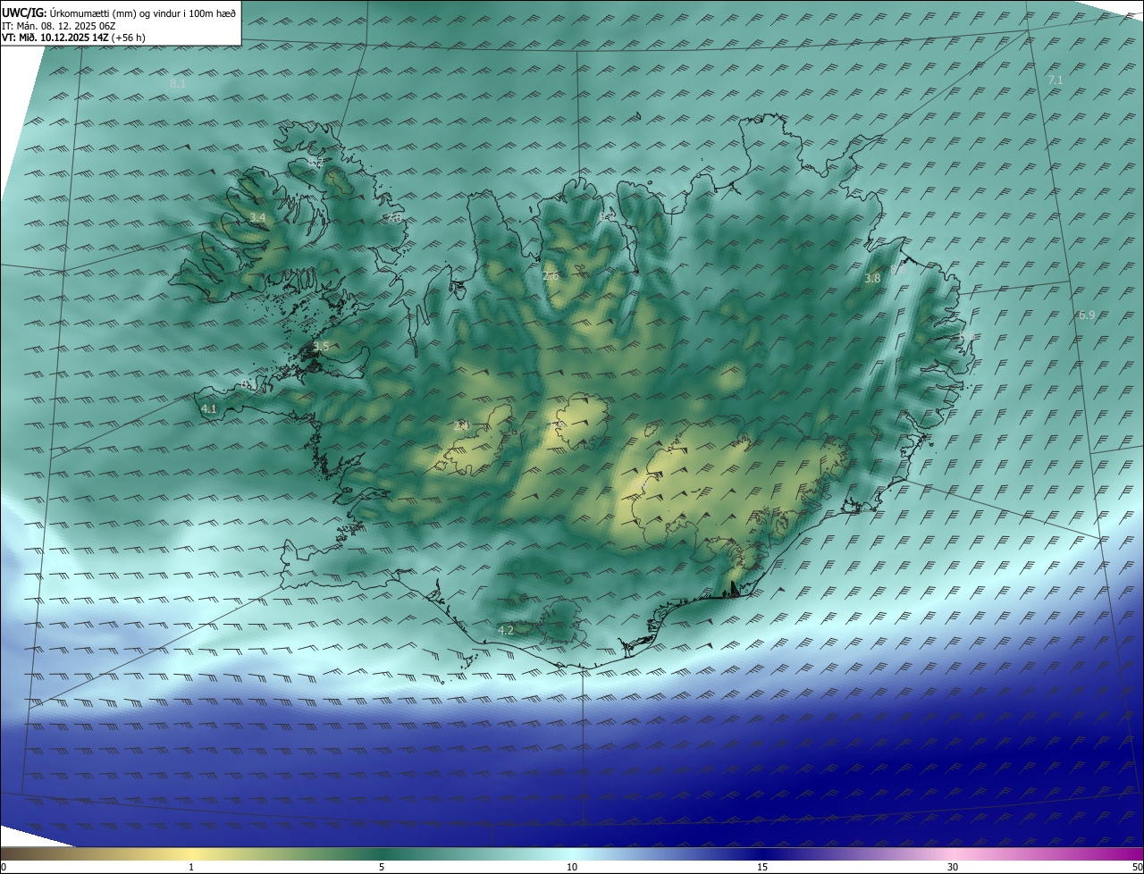This screenshot has height=874, width=1144.
Task: Select the 4.1 value label on the map
Action: coord(209,408)
